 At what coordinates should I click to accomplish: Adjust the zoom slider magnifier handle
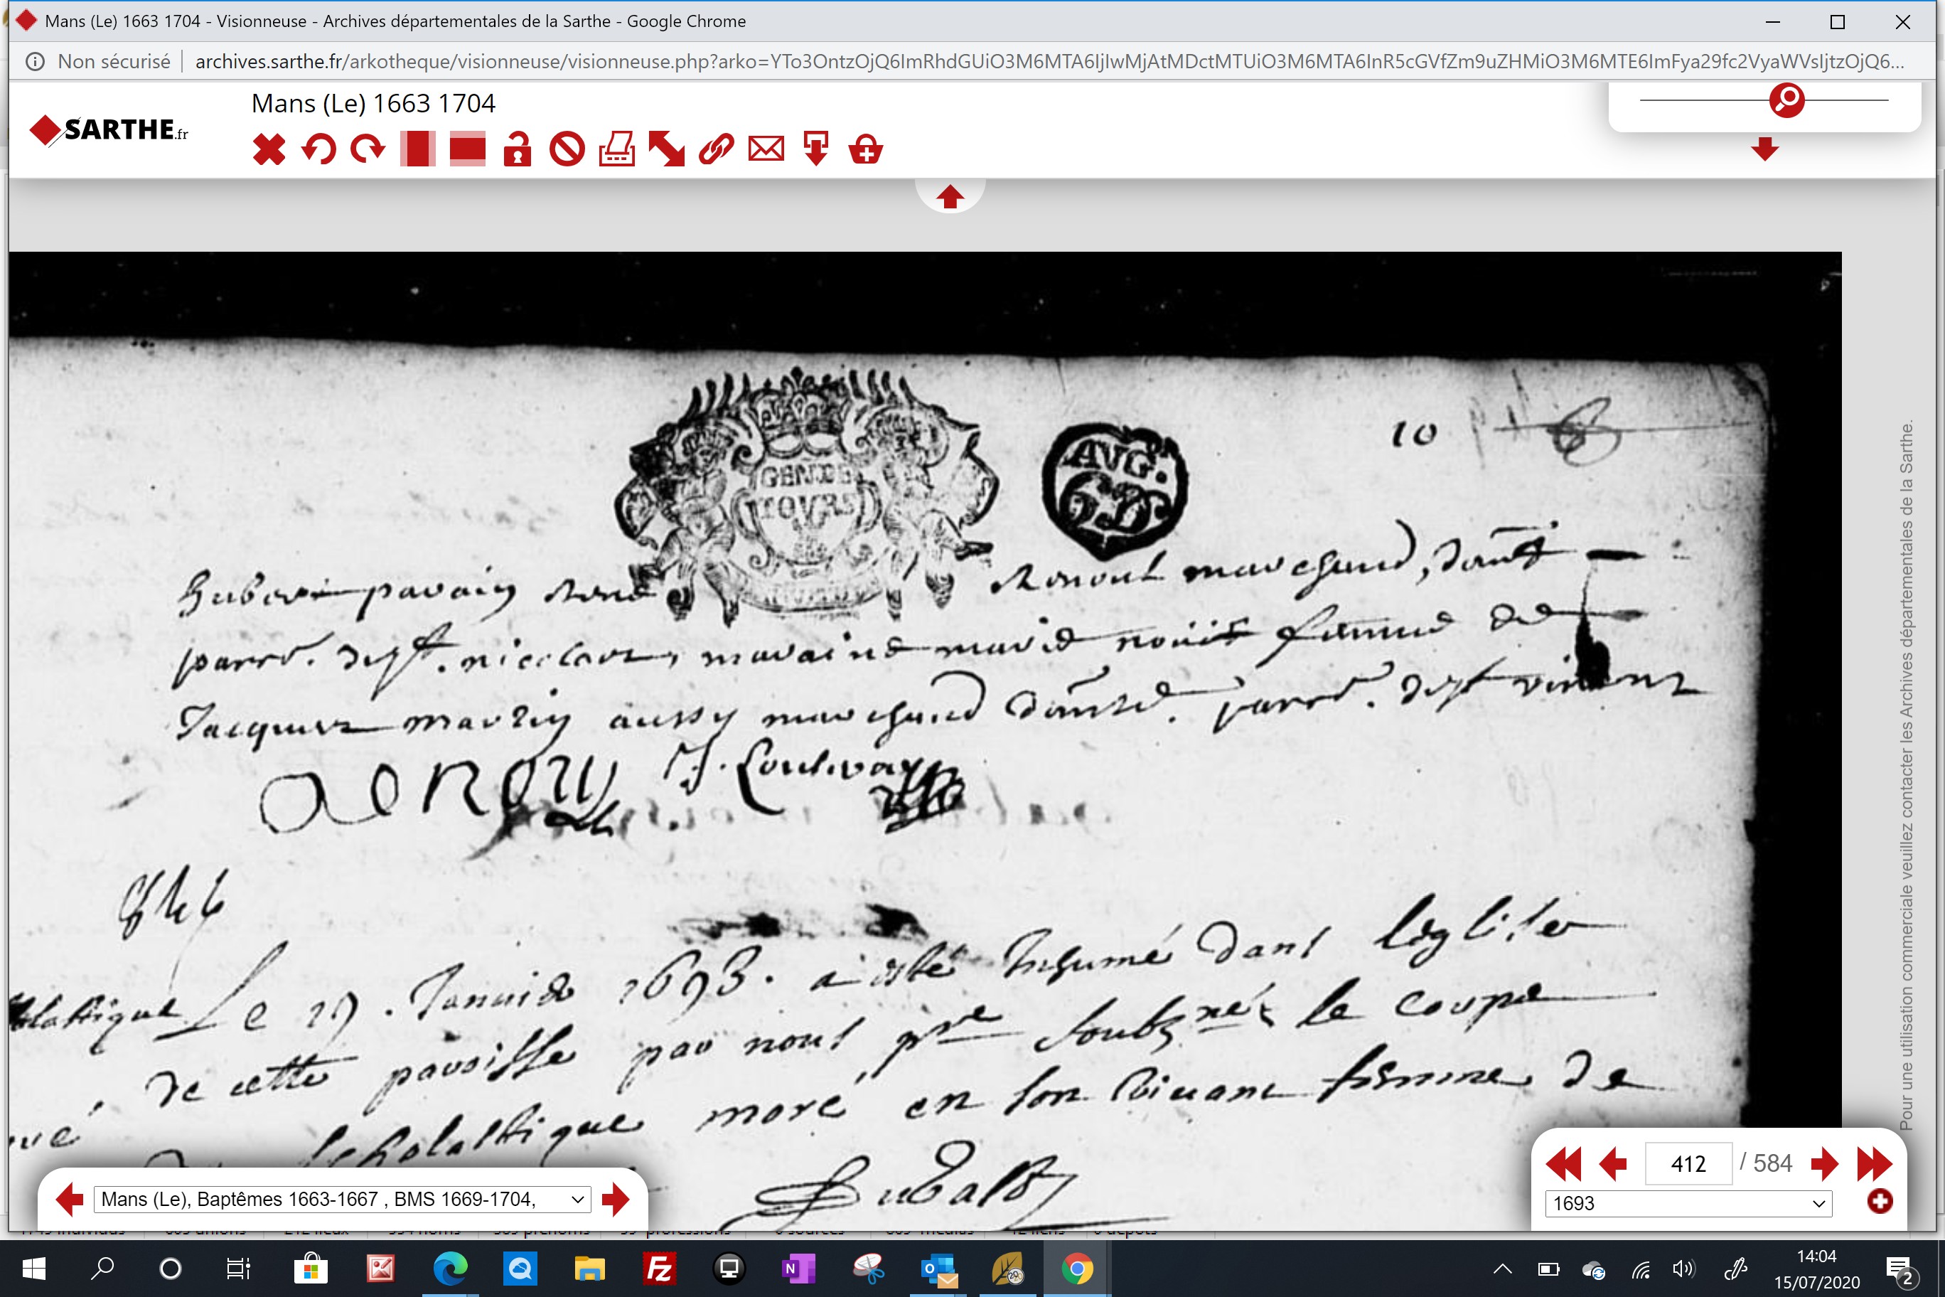(x=1786, y=100)
